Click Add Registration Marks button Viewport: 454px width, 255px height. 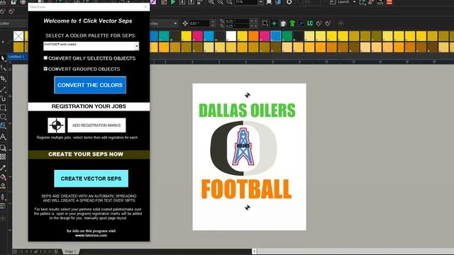pos(96,125)
